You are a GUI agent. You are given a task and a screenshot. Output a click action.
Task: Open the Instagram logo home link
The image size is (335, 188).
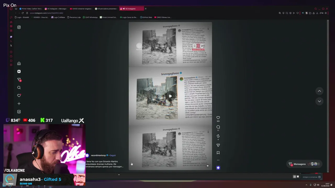click(x=19, y=27)
